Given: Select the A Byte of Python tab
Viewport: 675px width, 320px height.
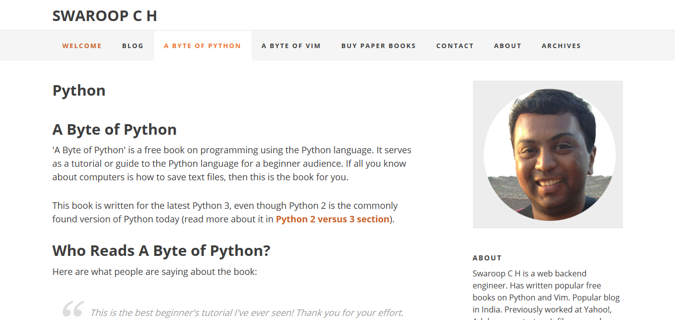Looking at the screenshot, I should pos(202,45).
